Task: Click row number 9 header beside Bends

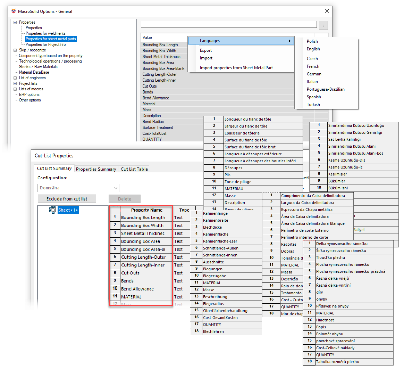Action: point(115,280)
